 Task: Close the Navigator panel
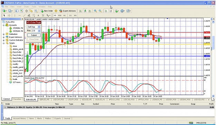click(x=22, y=19)
